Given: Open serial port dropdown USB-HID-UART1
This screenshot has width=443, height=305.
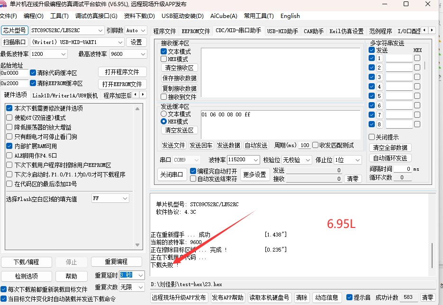Looking at the screenshot, I should (x=77, y=42).
